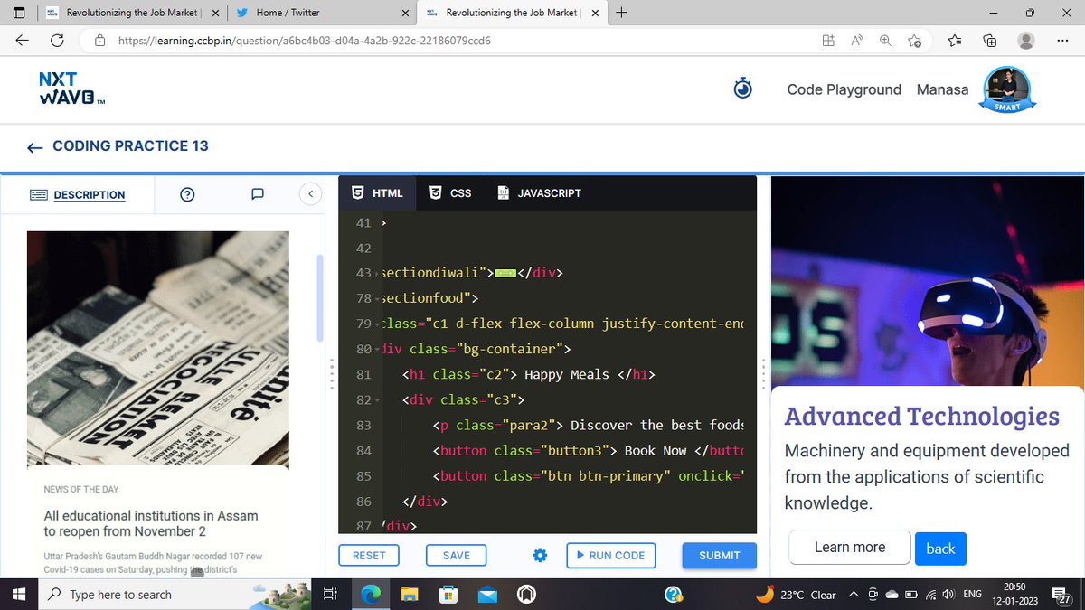Toggle read aloud icon in address bar
Viewport: 1085px width, 610px height.
[857, 41]
